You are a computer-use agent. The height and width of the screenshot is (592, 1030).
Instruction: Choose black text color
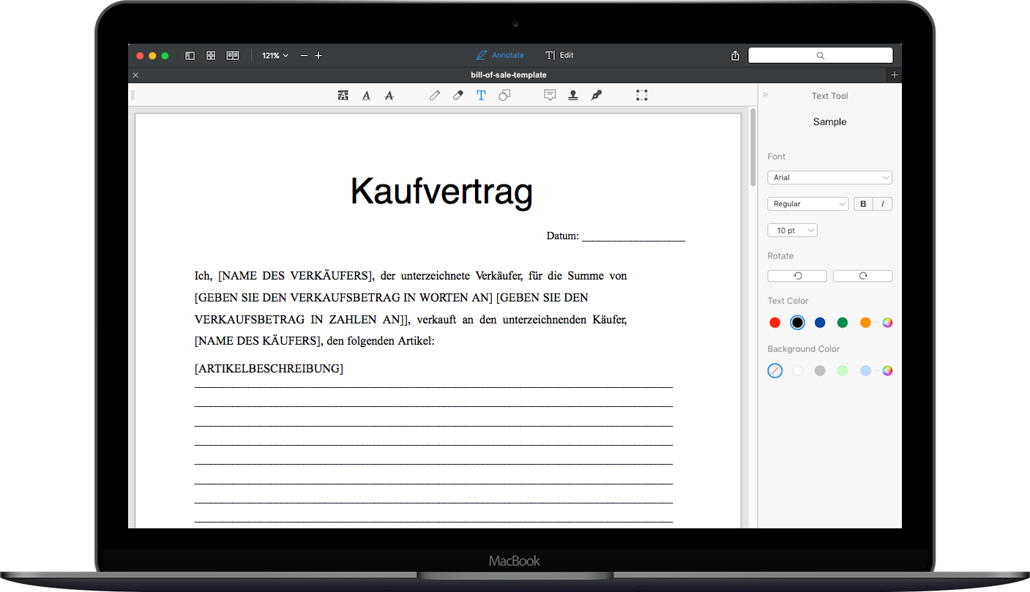pyautogui.click(x=797, y=323)
